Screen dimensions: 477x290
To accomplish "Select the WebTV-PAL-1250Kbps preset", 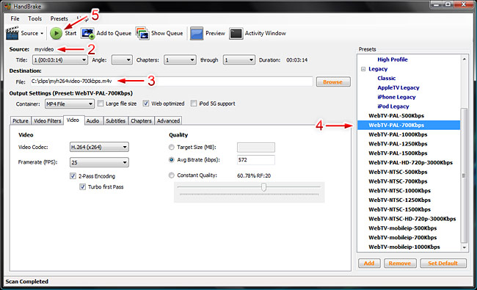I will (398, 144).
